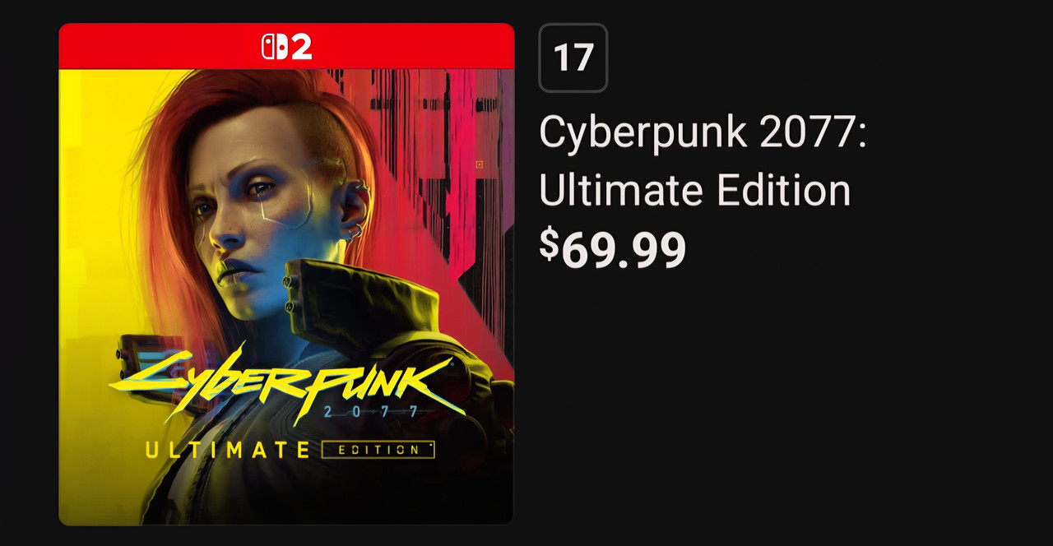Click the small 2077 text under Cyberpunk logo
Image resolution: width=1053 pixels, height=546 pixels.
pyautogui.click(x=370, y=411)
